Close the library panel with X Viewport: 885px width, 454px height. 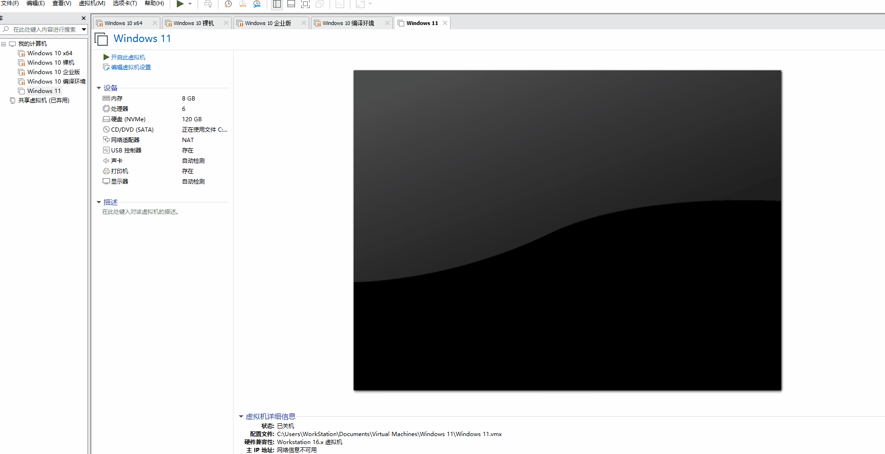84,18
